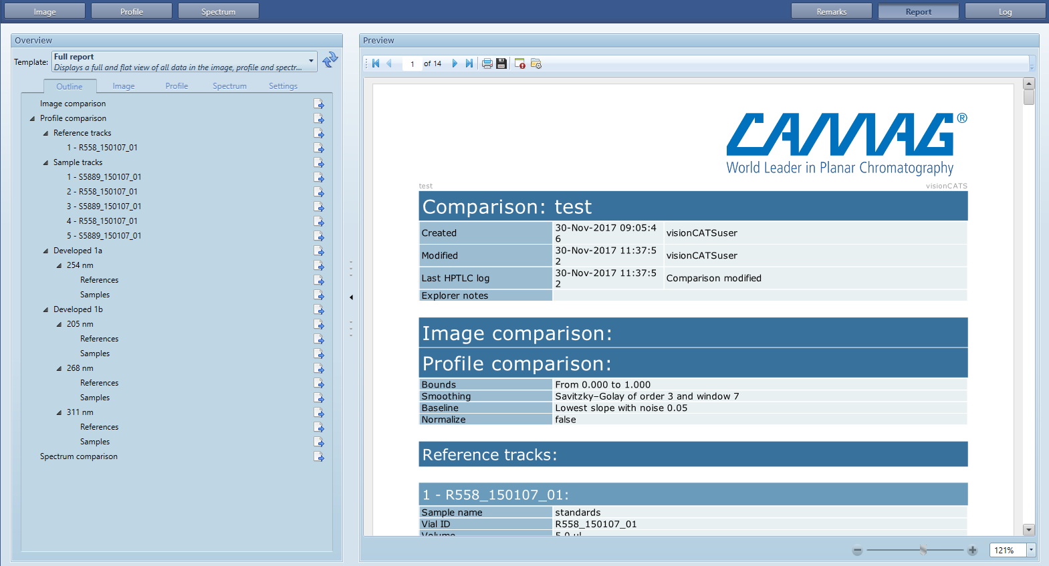This screenshot has width=1049, height=566.
Task: Select 4 - R558_150107_01 sample track
Action: click(x=102, y=221)
